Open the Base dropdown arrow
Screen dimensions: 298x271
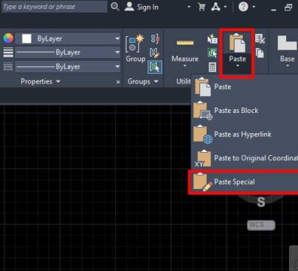[287, 65]
